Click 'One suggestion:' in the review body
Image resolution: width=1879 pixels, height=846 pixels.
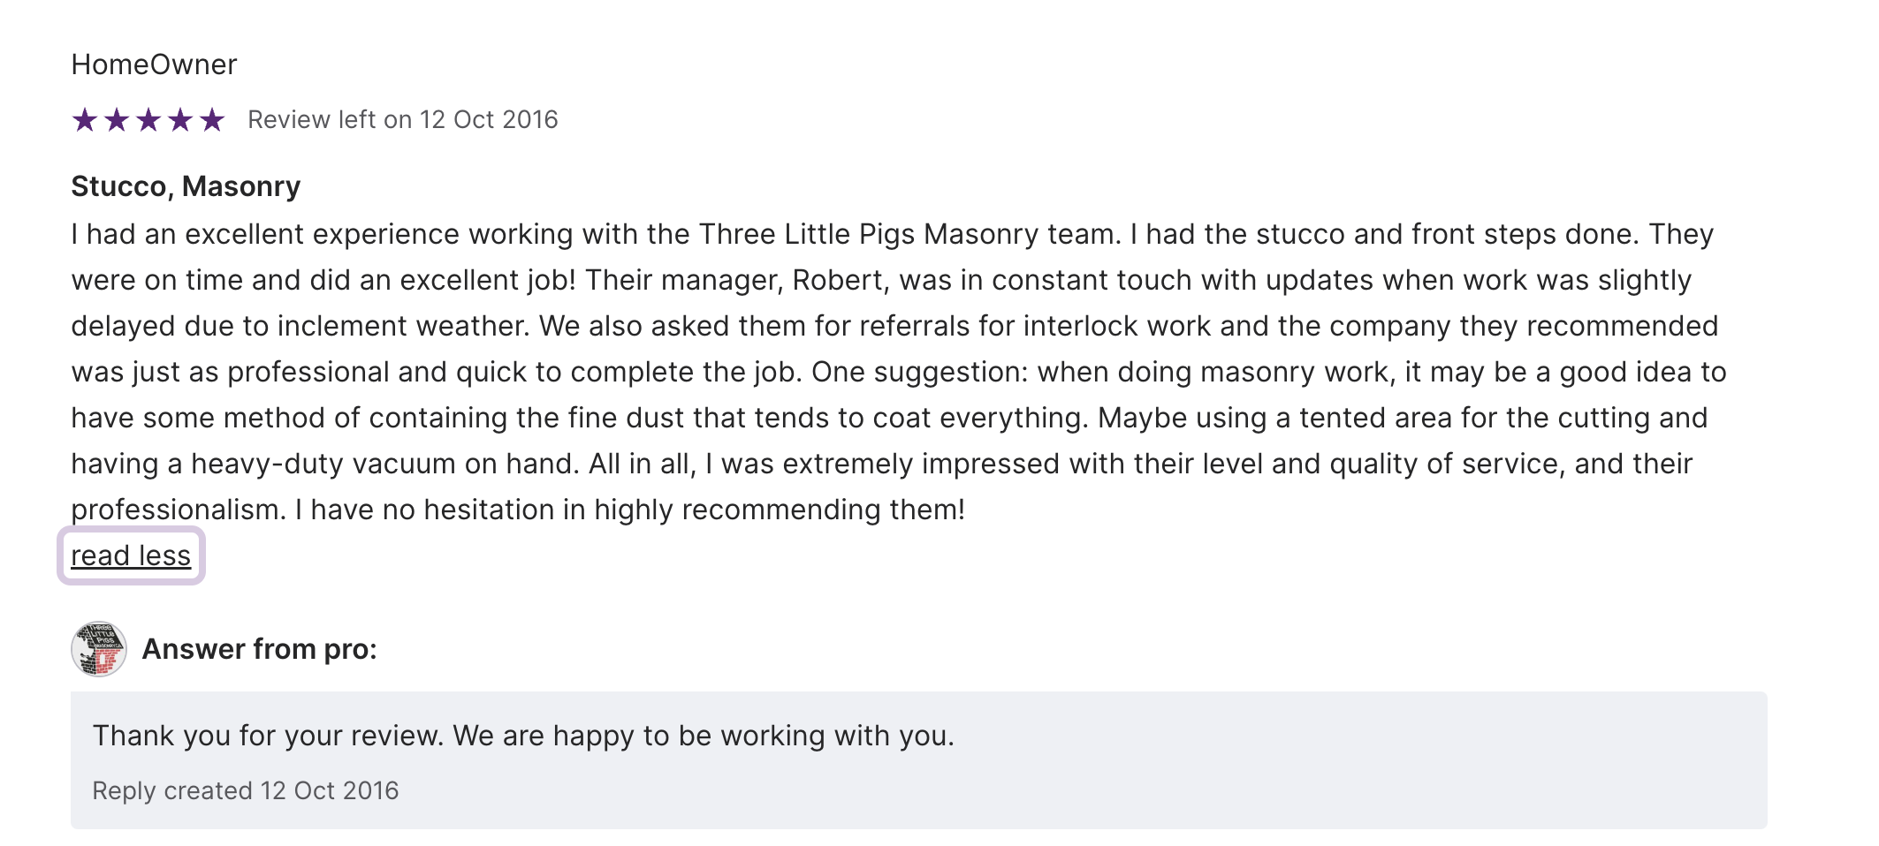pos(919,372)
